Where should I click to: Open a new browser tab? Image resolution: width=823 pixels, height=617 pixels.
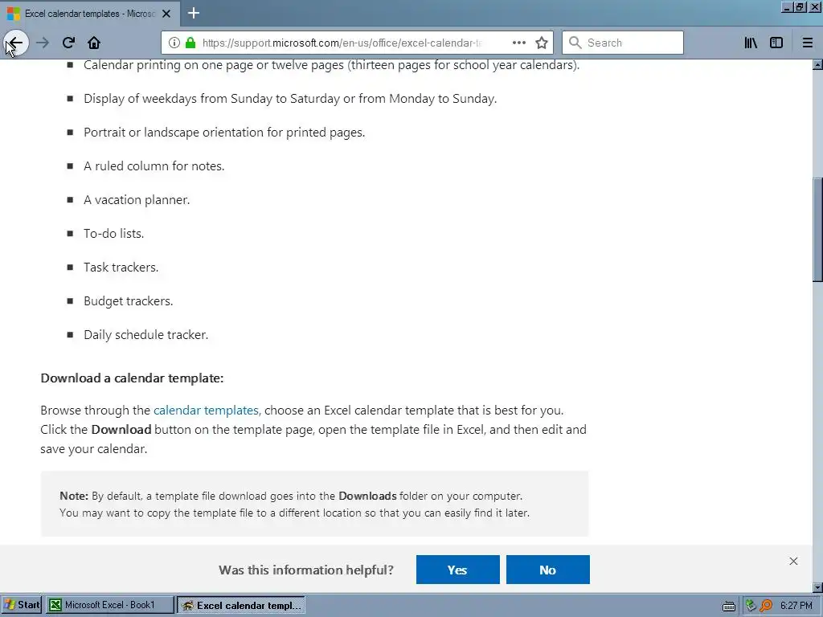[x=194, y=13]
